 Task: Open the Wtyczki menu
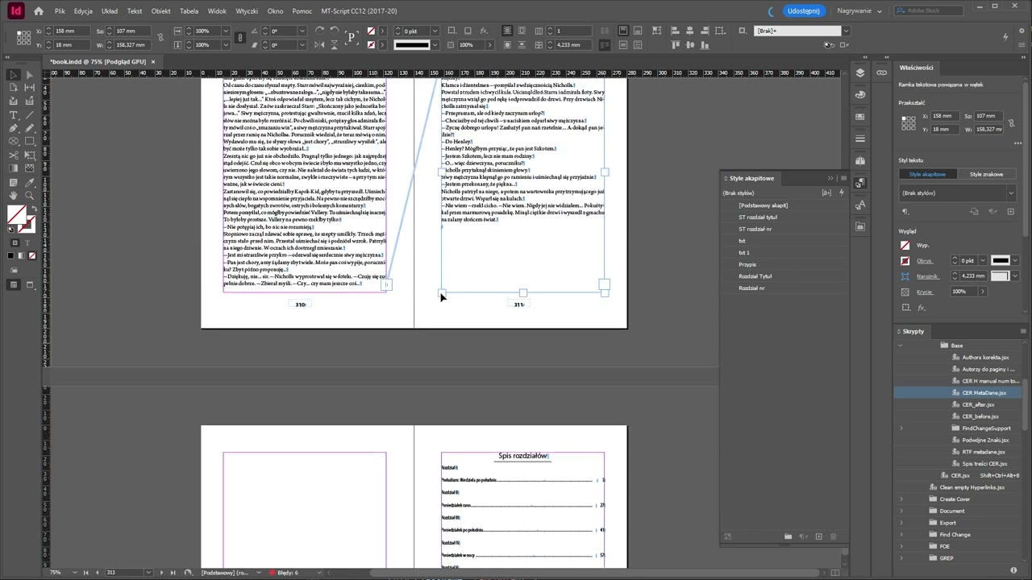[247, 11]
